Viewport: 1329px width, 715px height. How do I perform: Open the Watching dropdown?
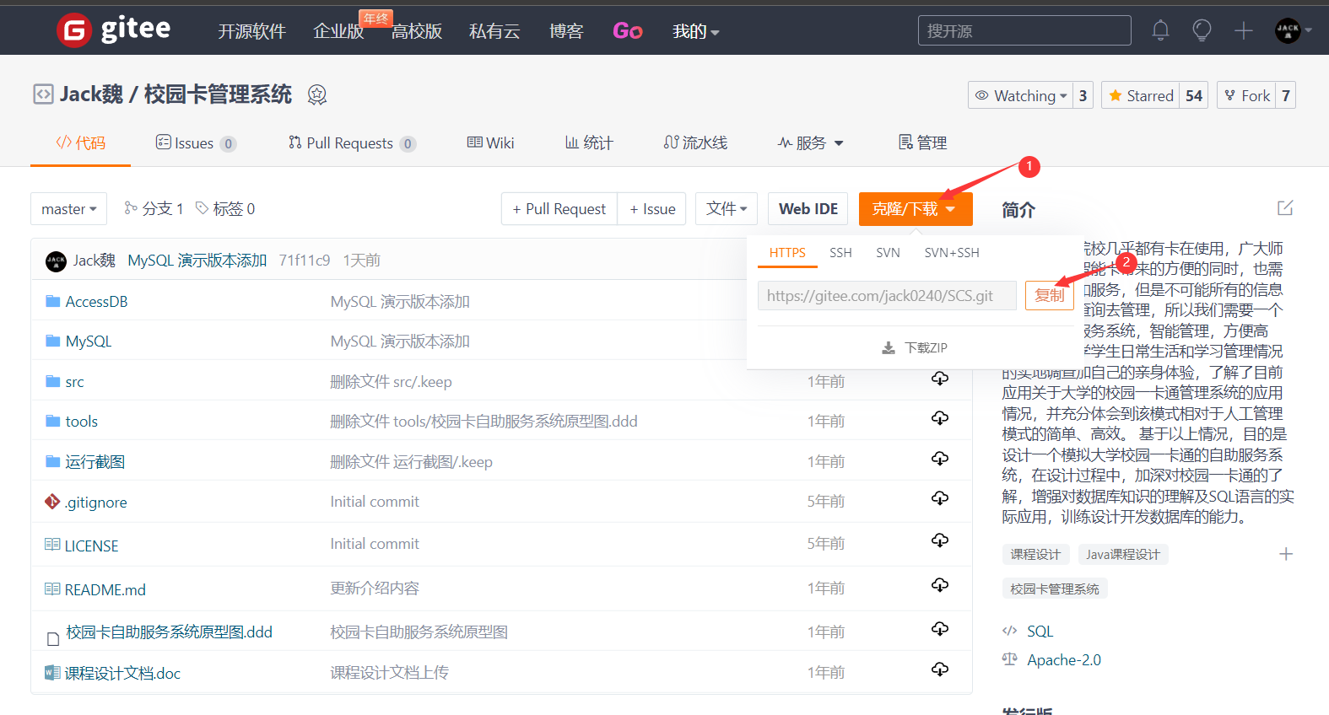pyautogui.click(x=1021, y=95)
